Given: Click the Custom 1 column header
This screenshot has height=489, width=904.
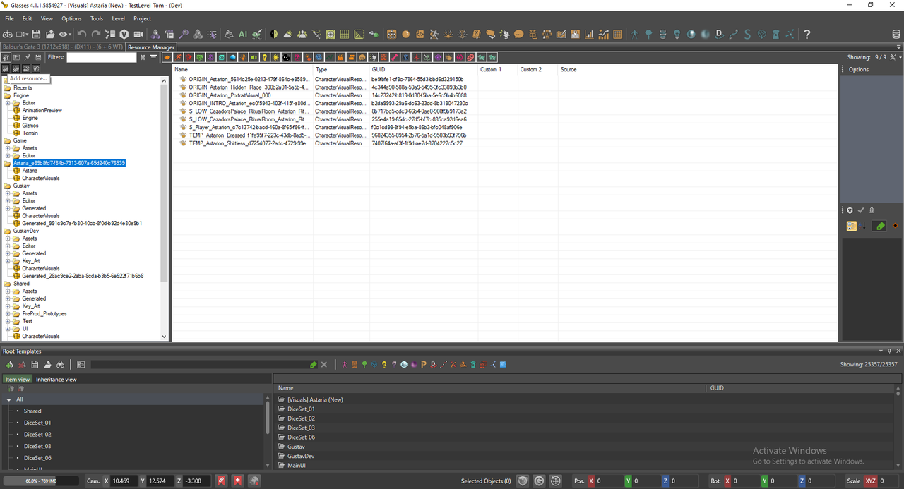Looking at the screenshot, I should coord(498,69).
